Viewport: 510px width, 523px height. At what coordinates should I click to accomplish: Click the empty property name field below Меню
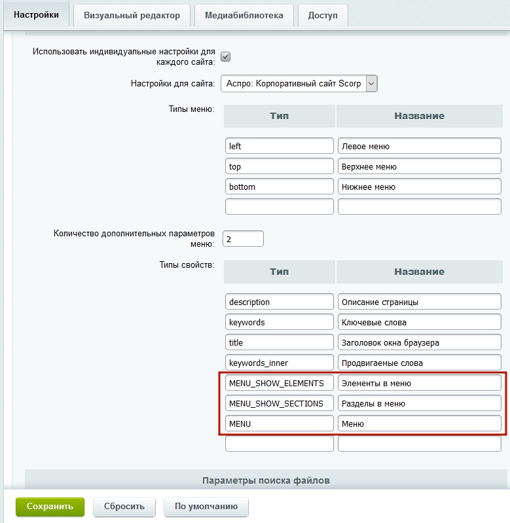coord(419,444)
